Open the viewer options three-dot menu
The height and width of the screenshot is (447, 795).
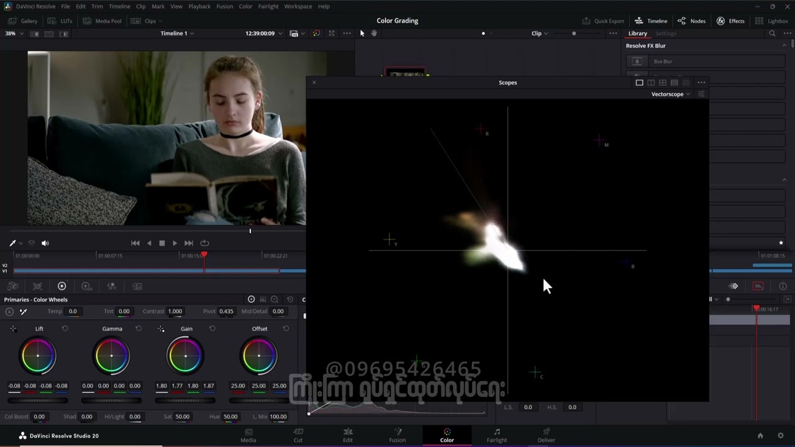(x=347, y=34)
